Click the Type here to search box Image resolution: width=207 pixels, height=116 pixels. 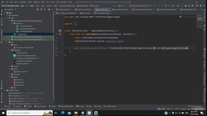(x=29, y=113)
